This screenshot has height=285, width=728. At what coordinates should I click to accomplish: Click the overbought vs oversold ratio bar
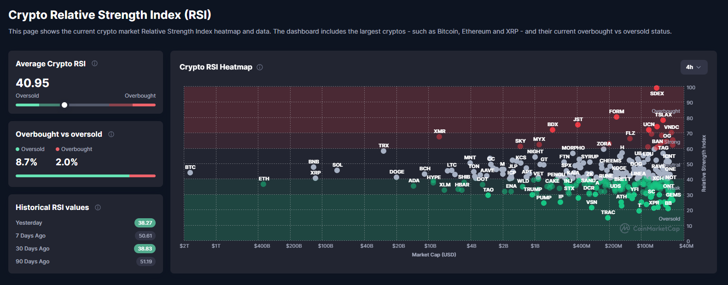point(86,176)
